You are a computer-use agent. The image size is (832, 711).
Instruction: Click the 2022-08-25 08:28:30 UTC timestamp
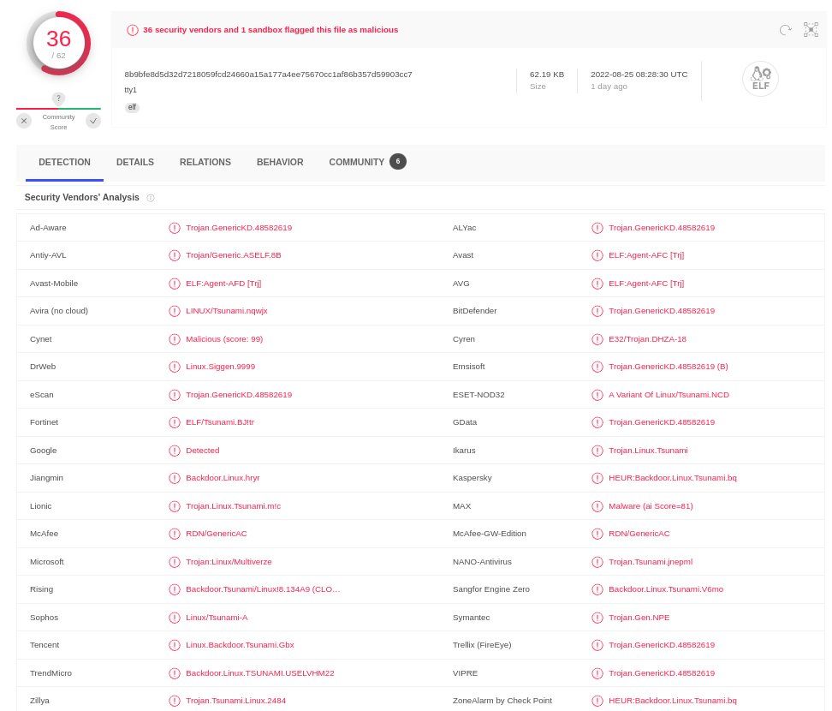(x=639, y=75)
